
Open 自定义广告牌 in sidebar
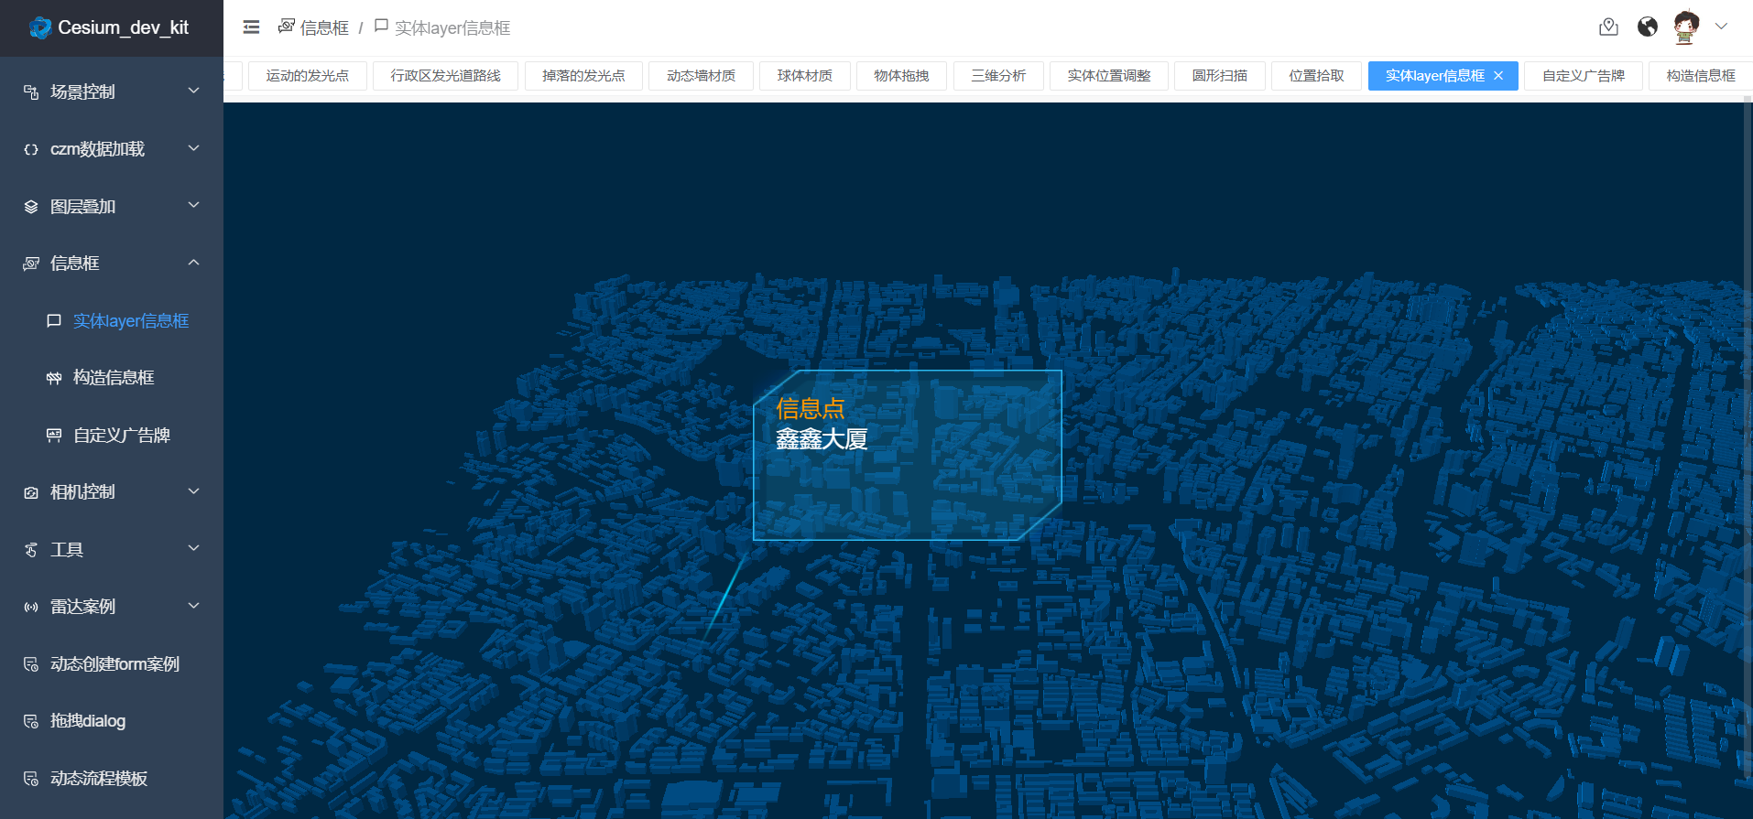point(112,436)
